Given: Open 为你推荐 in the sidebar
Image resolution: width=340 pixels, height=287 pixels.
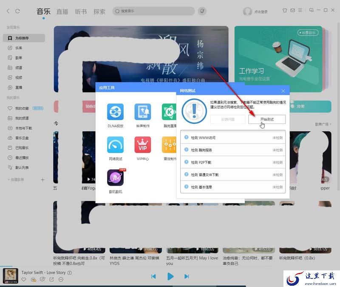Looking at the screenshot, I should [24, 38].
